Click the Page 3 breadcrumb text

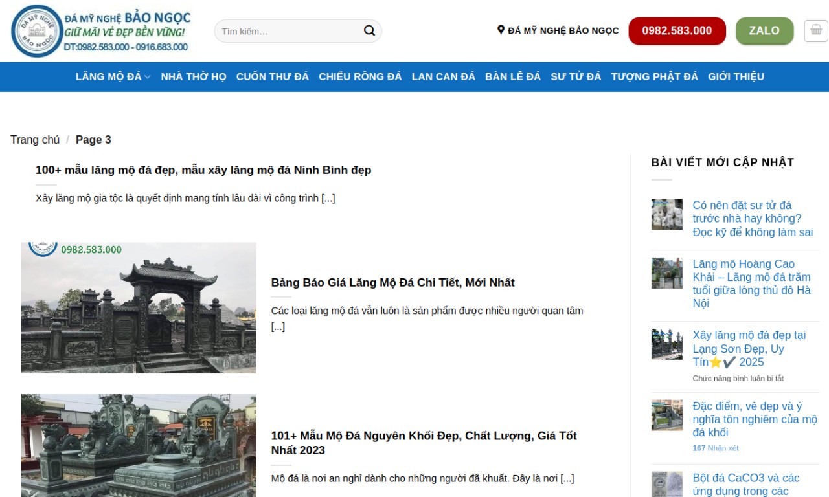click(x=93, y=140)
